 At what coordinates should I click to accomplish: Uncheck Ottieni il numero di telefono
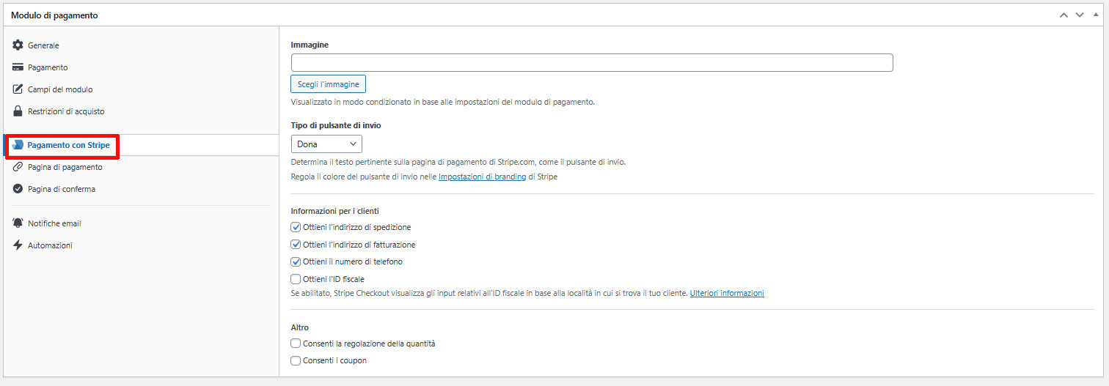coord(296,261)
